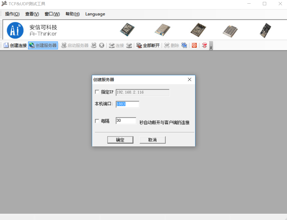This screenshot has height=220, width=287.
Task: Click the blue gear icon after 删除
Action: point(184,45)
